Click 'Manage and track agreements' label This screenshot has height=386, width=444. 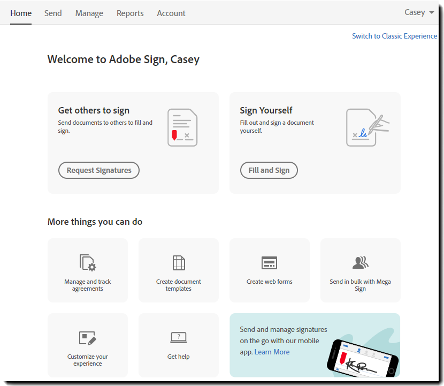pos(88,285)
